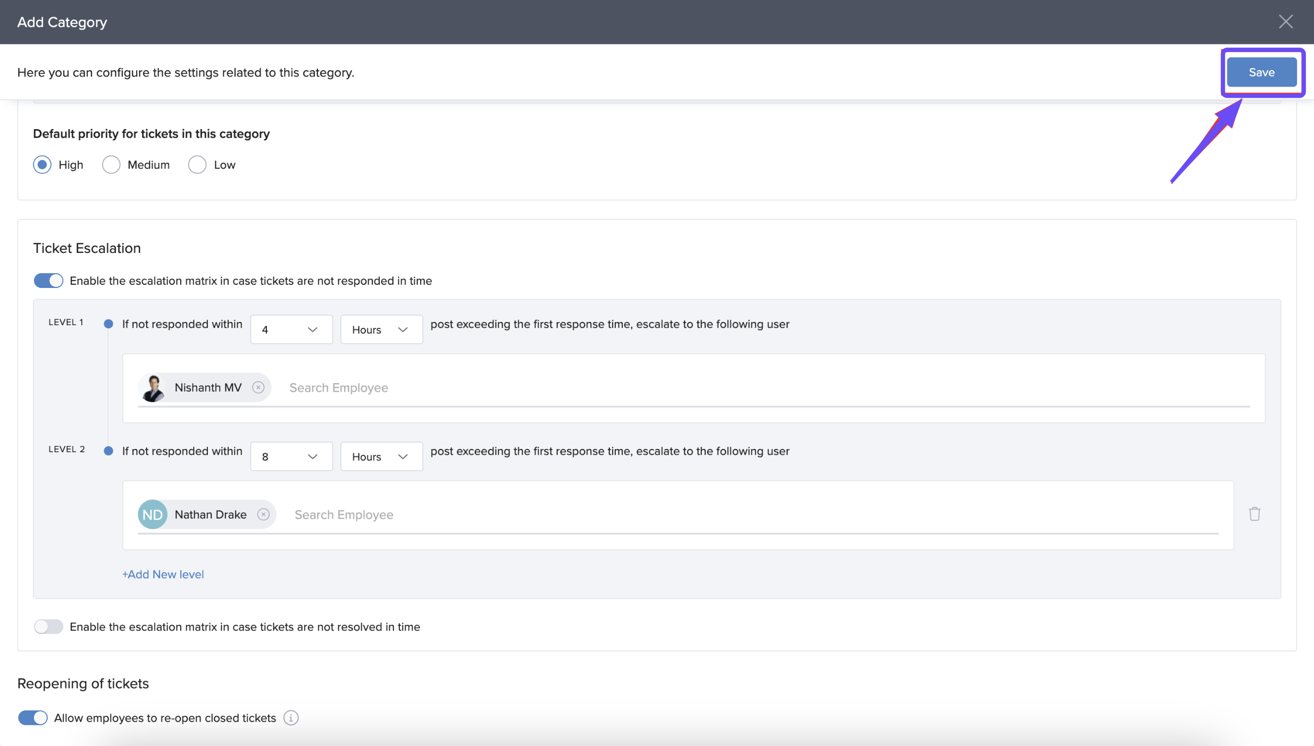Expand Level 2 Hours unit dropdown
1314x746 pixels.
pos(381,456)
